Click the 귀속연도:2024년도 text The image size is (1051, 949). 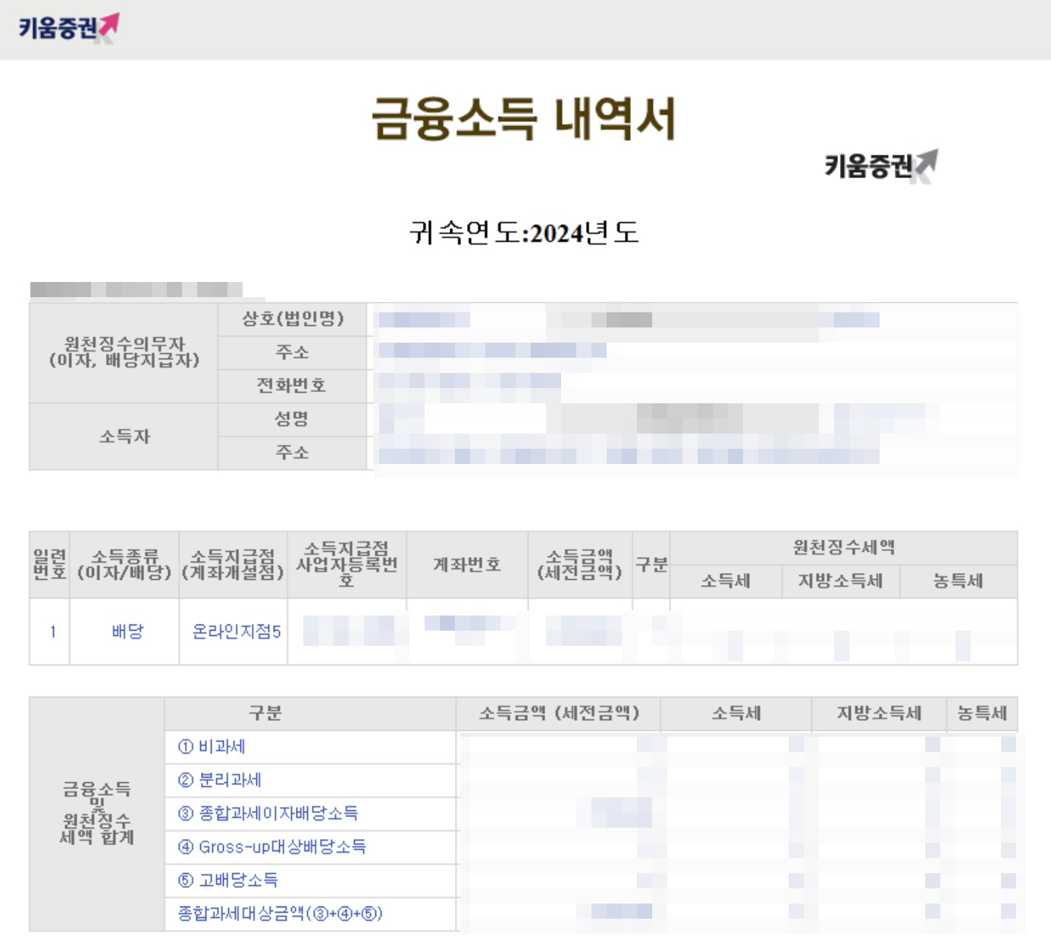click(524, 232)
